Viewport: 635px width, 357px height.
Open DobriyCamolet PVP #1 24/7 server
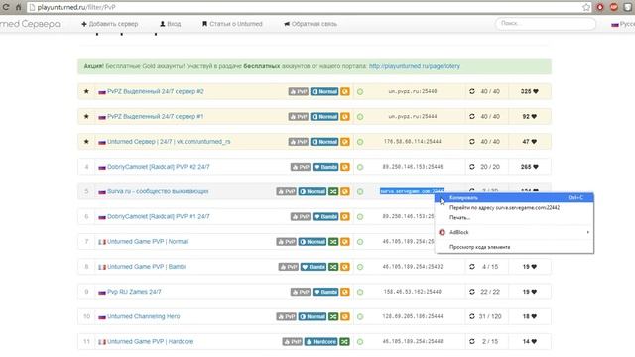coord(159,216)
